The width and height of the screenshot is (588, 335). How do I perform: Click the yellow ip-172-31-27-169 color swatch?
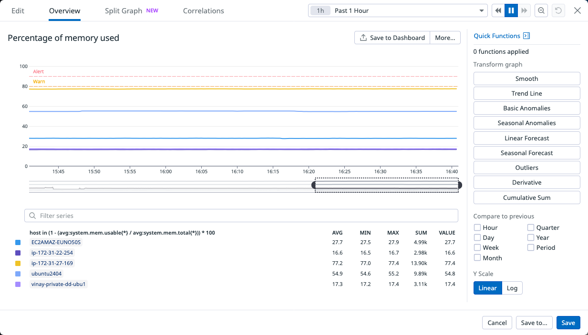tap(18, 263)
